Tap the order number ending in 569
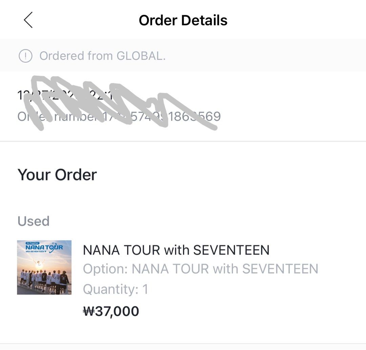Screen dimensions: 366x350 point(119,116)
